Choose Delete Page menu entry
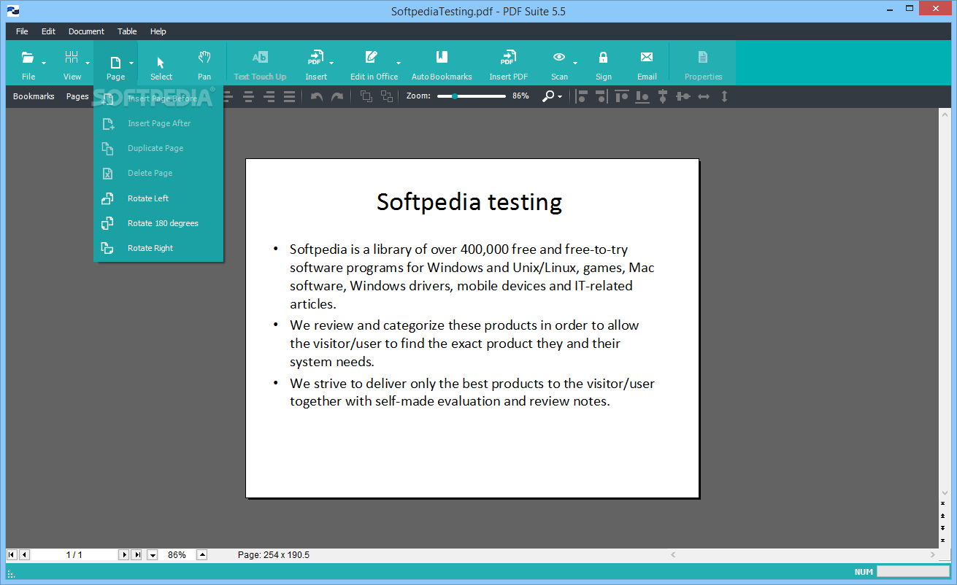The height and width of the screenshot is (585, 957). point(158,173)
